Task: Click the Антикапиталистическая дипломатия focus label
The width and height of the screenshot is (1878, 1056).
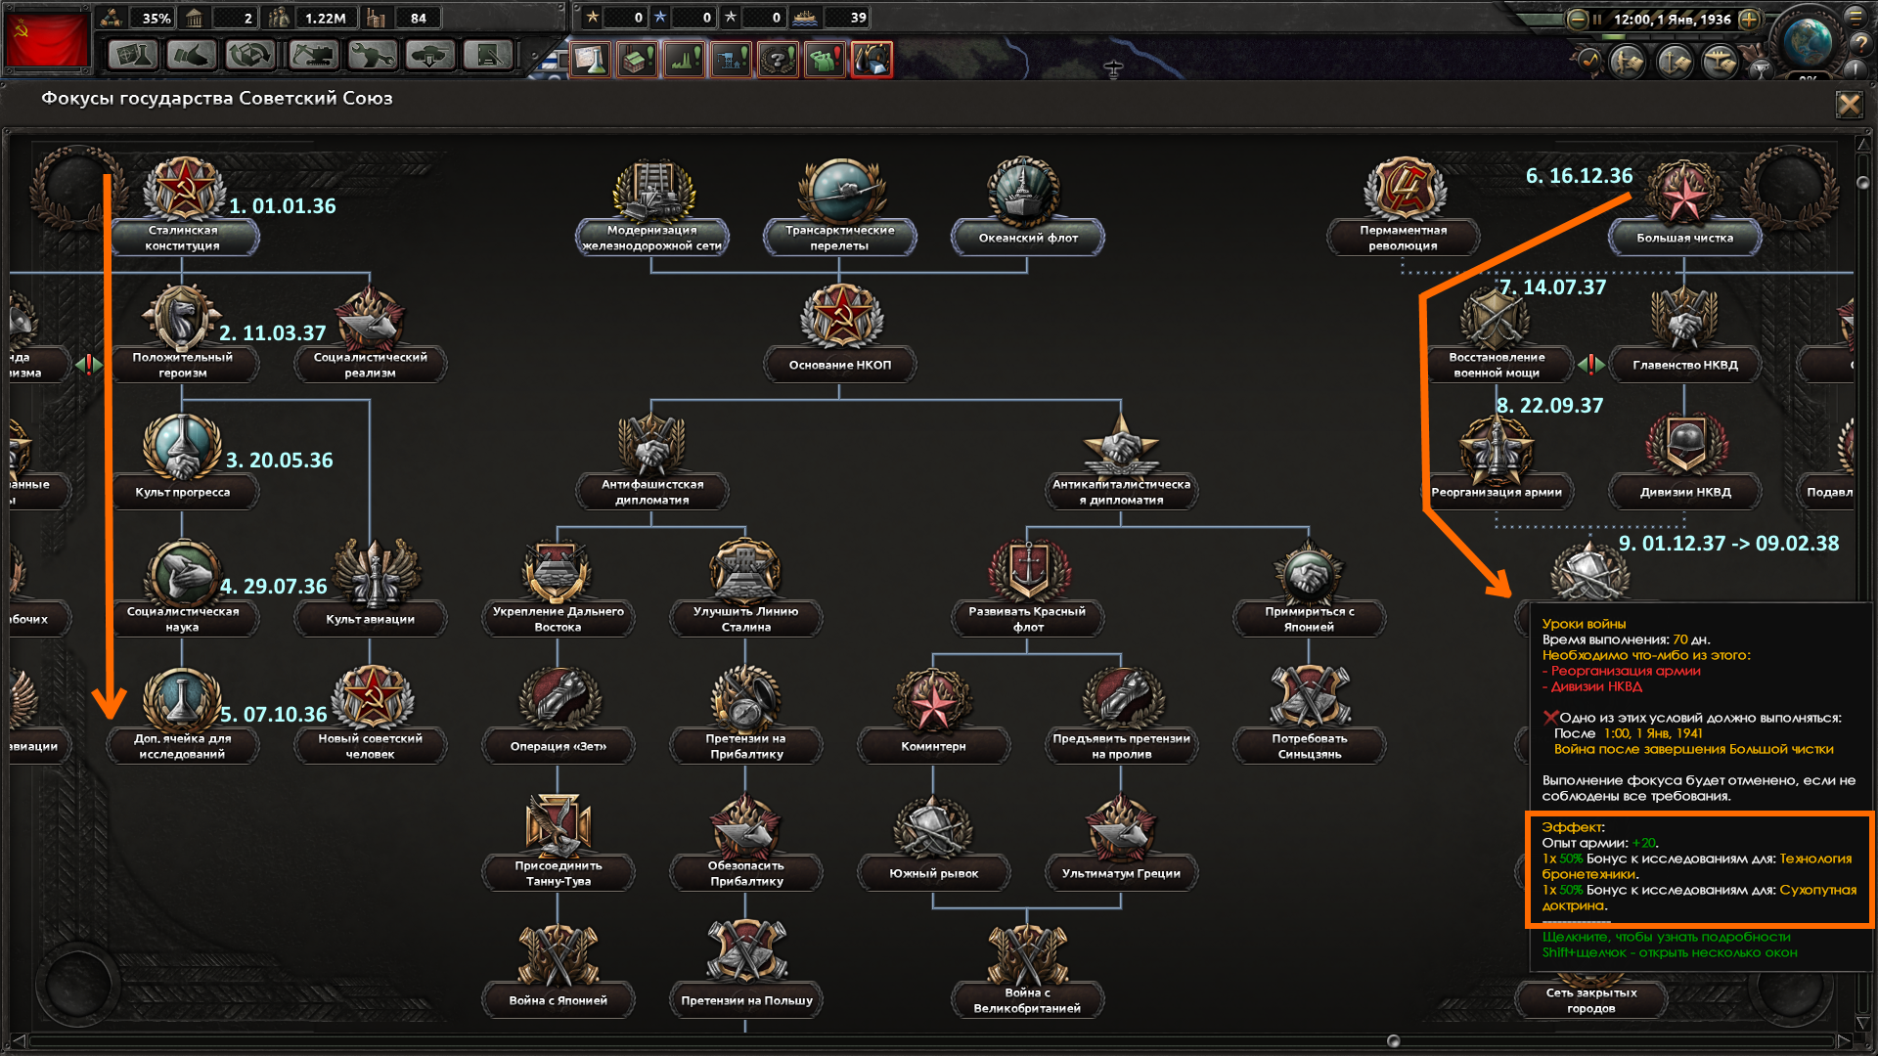Action: coord(1121,492)
